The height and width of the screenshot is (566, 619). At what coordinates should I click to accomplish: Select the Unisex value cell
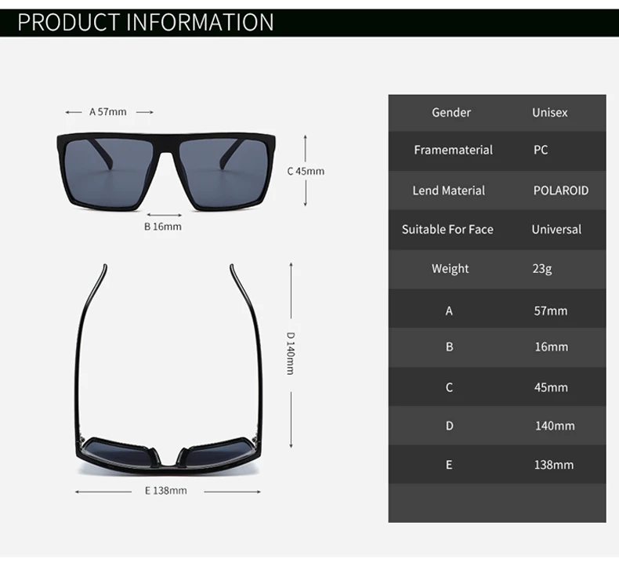(x=549, y=113)
